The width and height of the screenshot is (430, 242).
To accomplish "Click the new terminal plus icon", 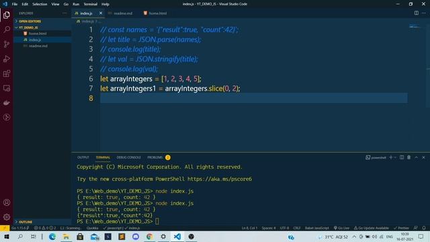I will coord(391,157).
